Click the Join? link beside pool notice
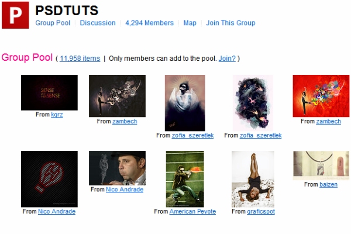351x234 pixels. pos(227,58)
